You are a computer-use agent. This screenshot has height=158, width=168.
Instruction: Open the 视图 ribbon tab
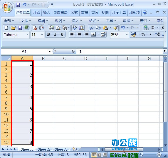105,13
